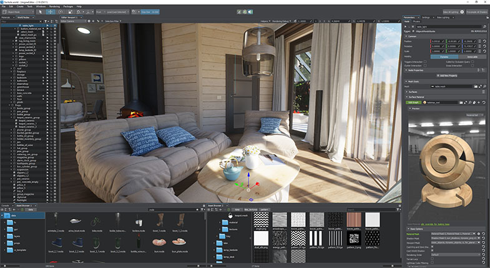The image size is (490, 268).
Task: Adjust the thumbnail size slider in Asset Browser 1
Action: (x=198, y=266)
